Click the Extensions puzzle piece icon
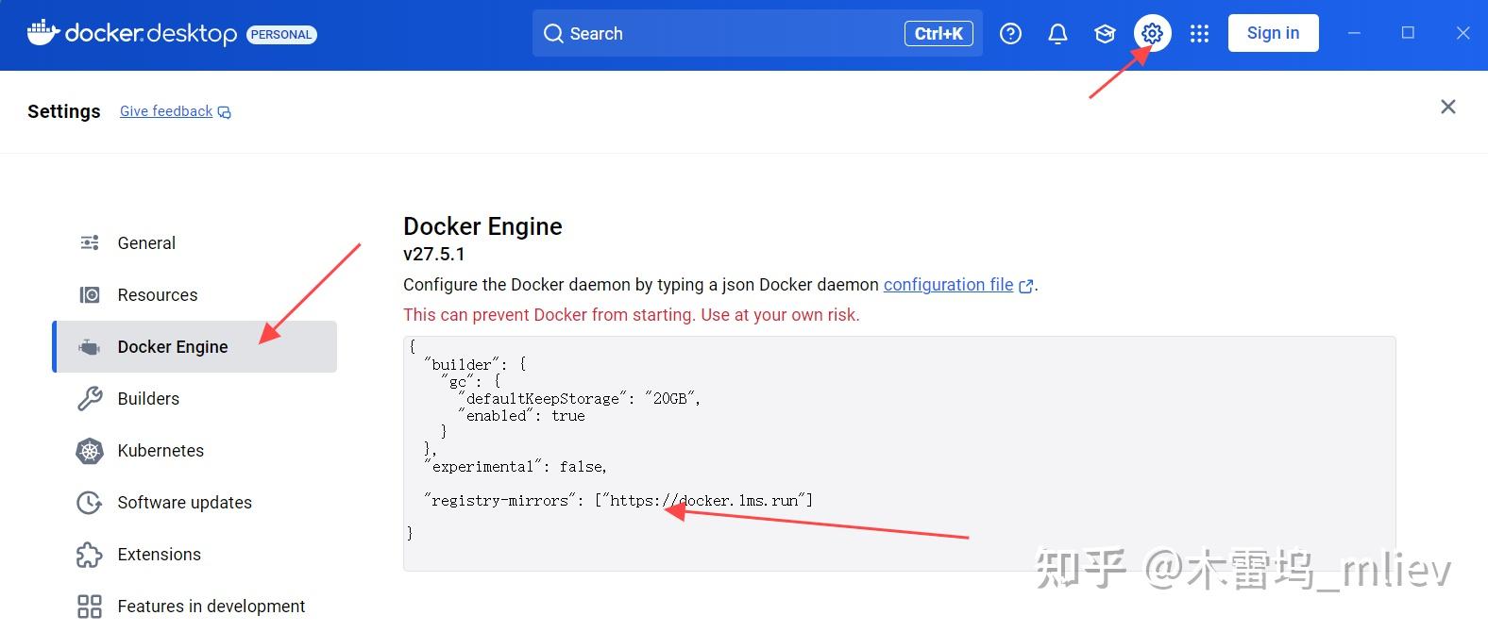Screen dimensions: 1488x632 [x=90, y=555]
